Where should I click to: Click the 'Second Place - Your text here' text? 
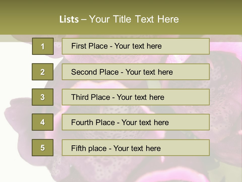coord(122,72)
